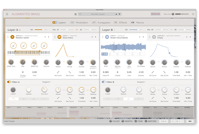Open Tuning Coarse dropdown in Random Swells

pyautogui.click(x=23, y=77)
